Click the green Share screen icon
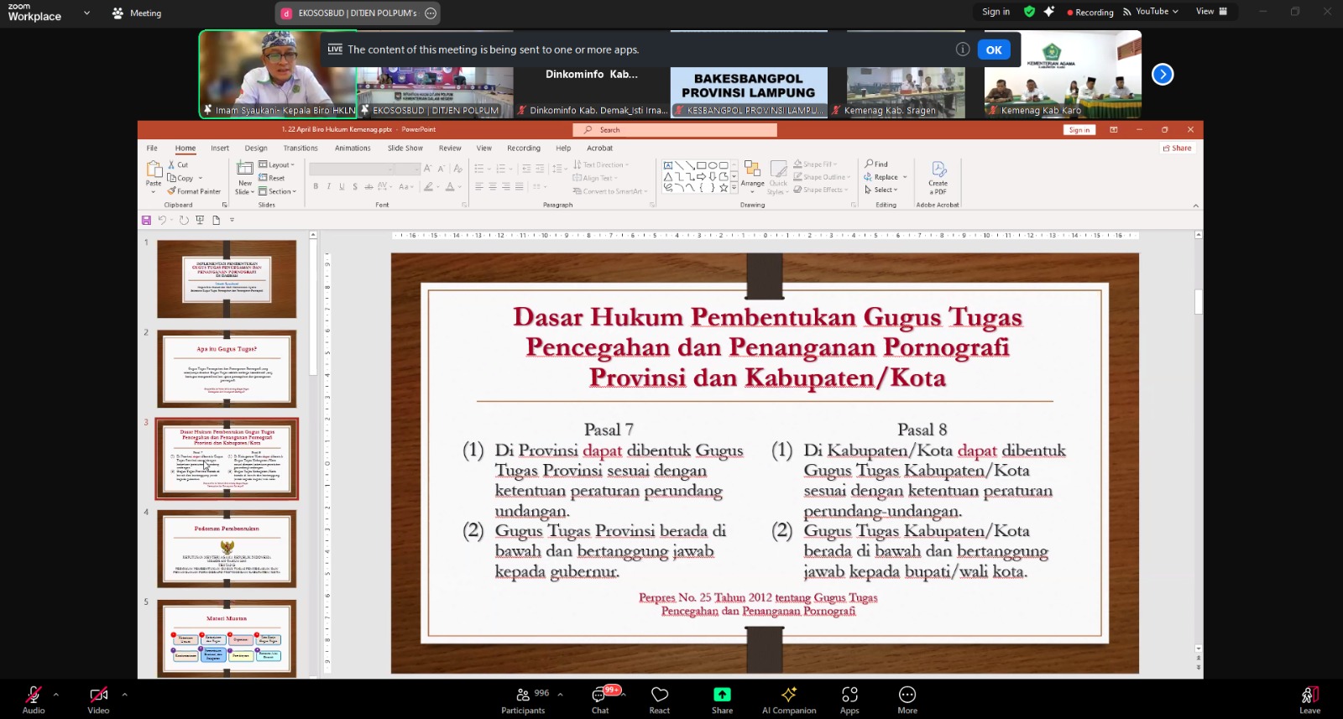Image resolution: width=1343 pixels, height=719 pixels. [722, 695]
